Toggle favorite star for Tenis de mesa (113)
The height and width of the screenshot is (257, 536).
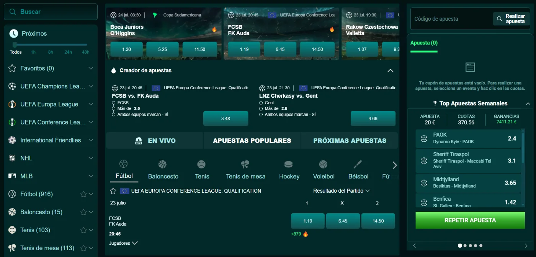(83, 248)
